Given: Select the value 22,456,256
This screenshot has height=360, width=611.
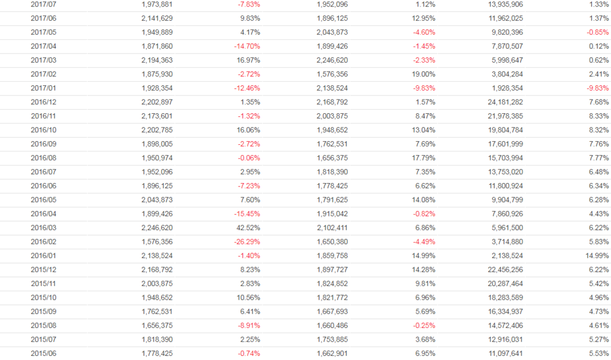Looking at the screenshot, I should point(505,270).
